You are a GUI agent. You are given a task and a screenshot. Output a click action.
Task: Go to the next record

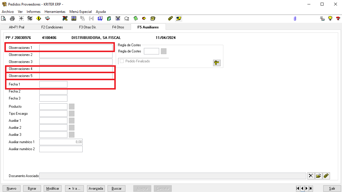(307, 188)
